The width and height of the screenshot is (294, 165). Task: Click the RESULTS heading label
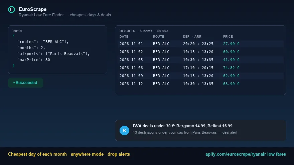click(x=127, y=31)
